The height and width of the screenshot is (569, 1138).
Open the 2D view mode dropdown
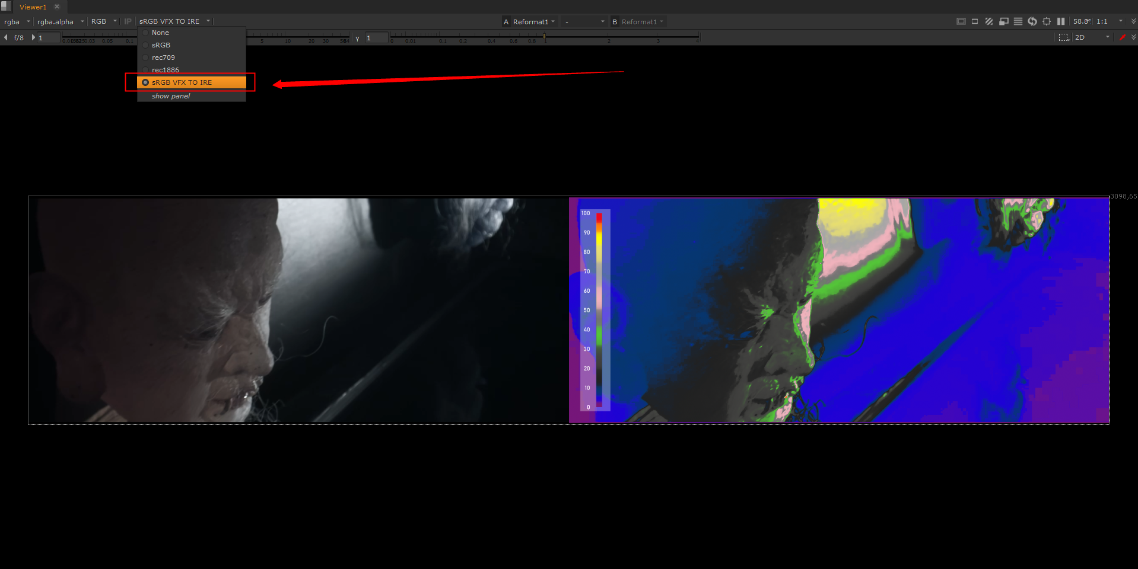coord(1092,37)
